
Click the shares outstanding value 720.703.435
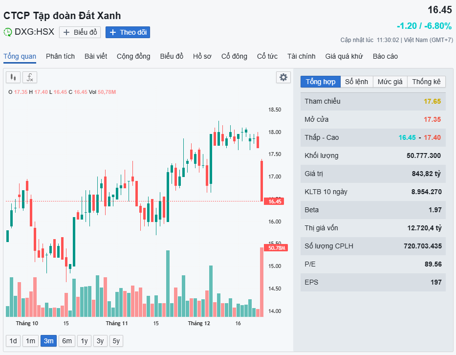click(423, 246)
